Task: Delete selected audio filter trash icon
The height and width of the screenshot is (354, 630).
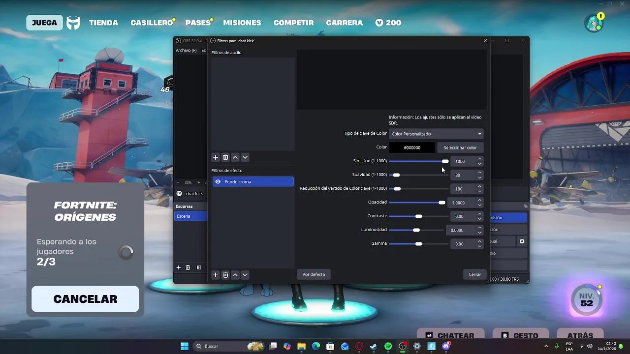Action: point(225,157)
